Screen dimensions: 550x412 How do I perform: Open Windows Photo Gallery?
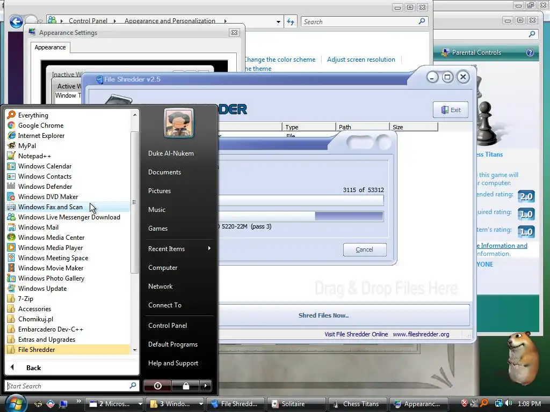pyautogui.click(x=68, y=278)
